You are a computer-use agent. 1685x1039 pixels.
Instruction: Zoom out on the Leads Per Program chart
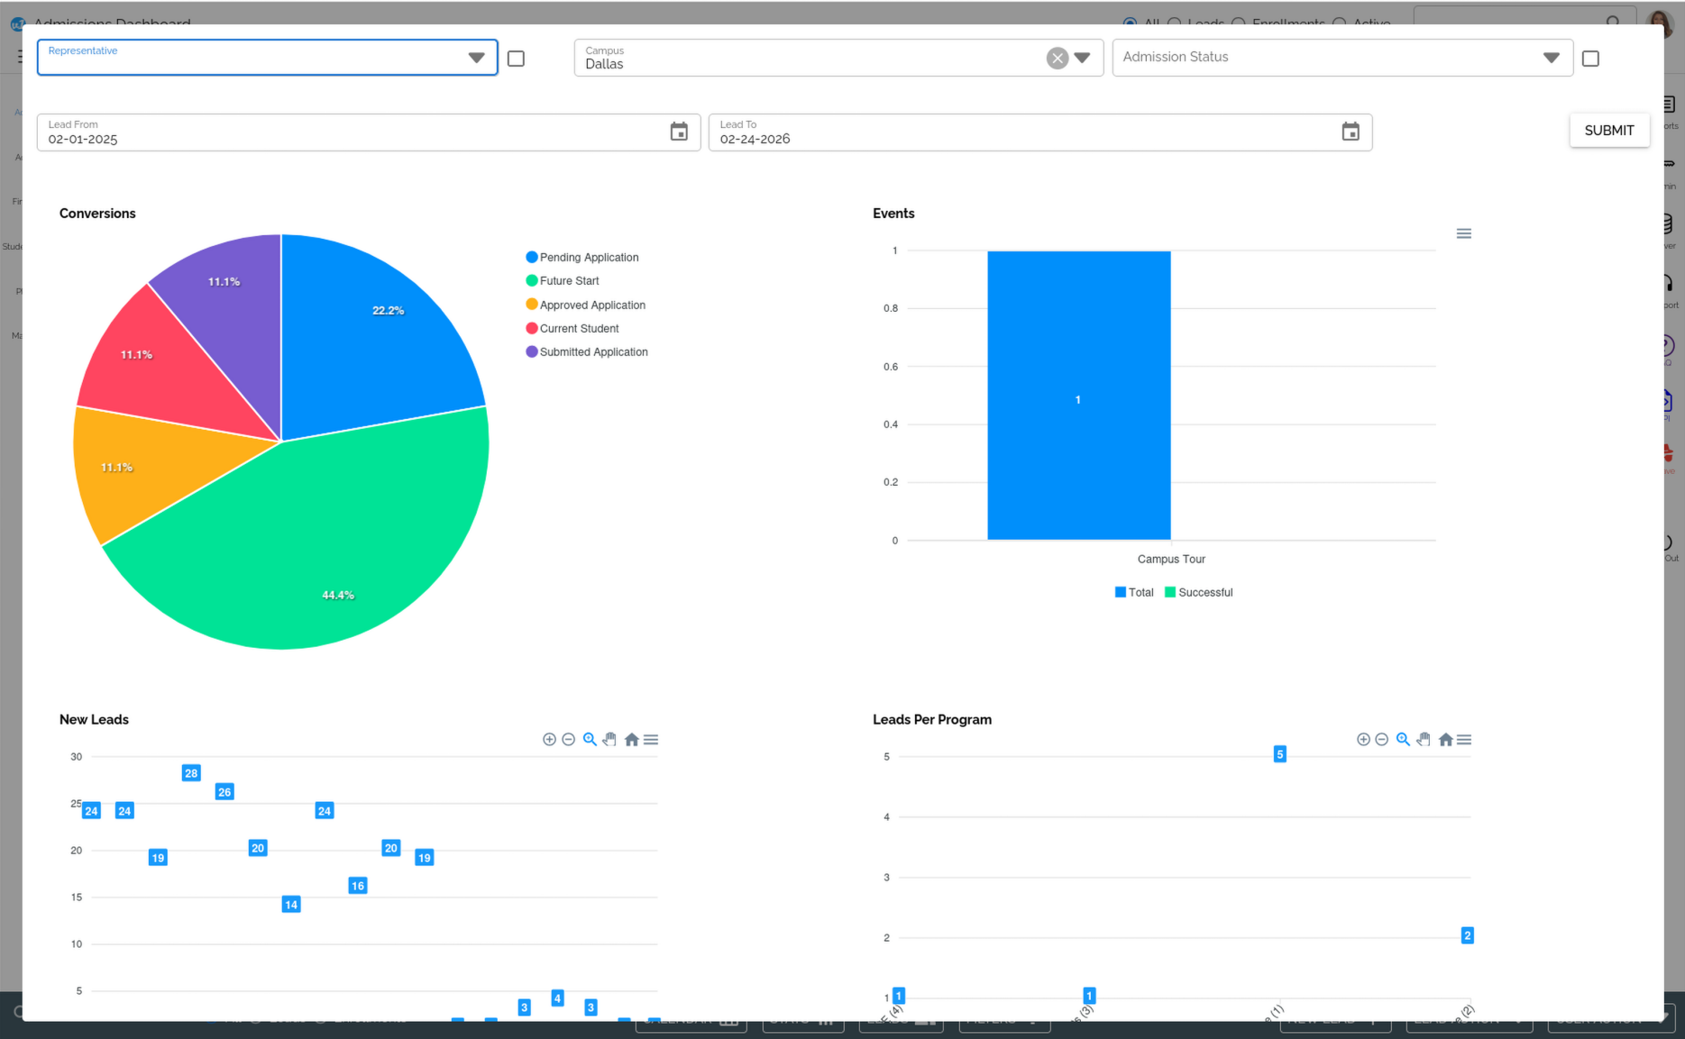1382,739
